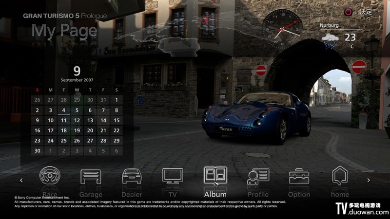Screen dimensions: 390x219
Task: Select calendar day 28 in September
Action: (103, 141)
